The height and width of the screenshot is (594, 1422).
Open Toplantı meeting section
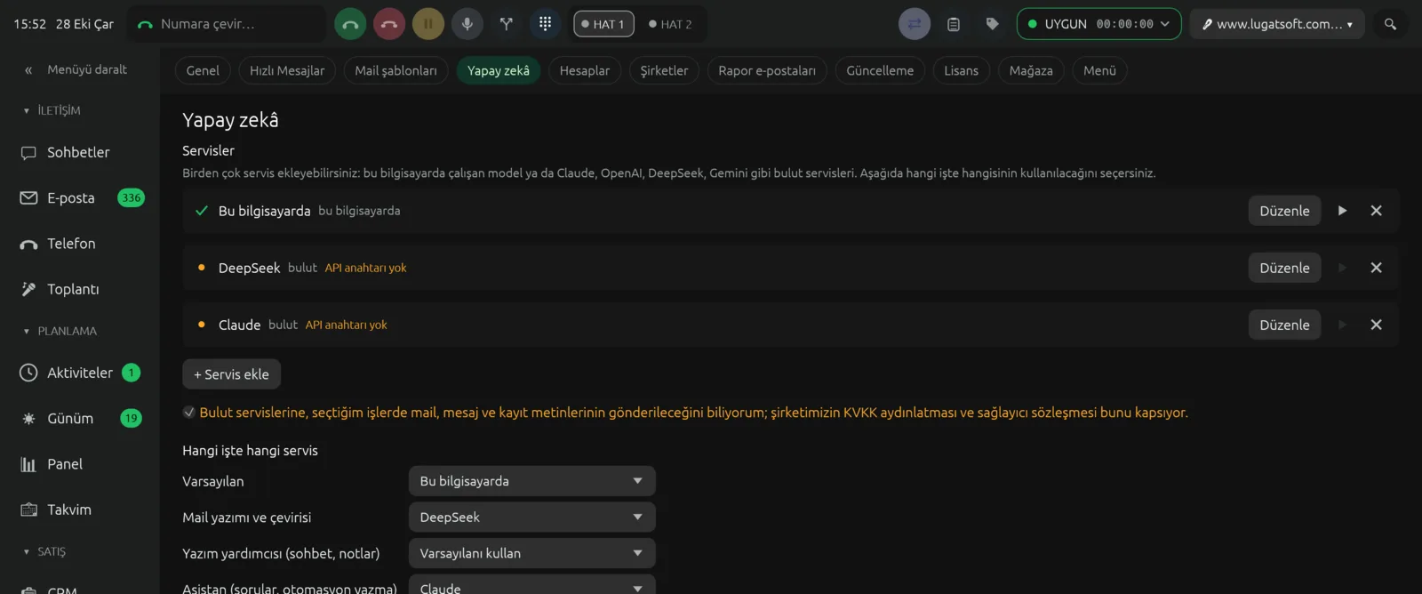80,289
